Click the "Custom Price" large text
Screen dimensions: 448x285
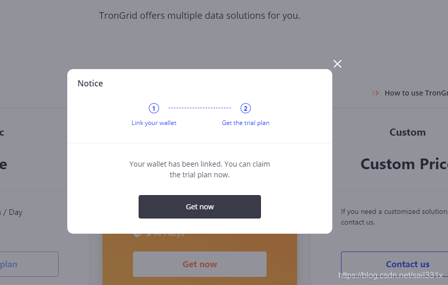click(x=404, y=164)
